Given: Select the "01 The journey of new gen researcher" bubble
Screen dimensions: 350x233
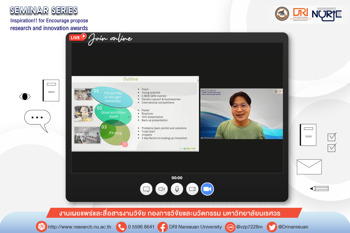Looking at the screenshot, I should [x=112, y=96].
